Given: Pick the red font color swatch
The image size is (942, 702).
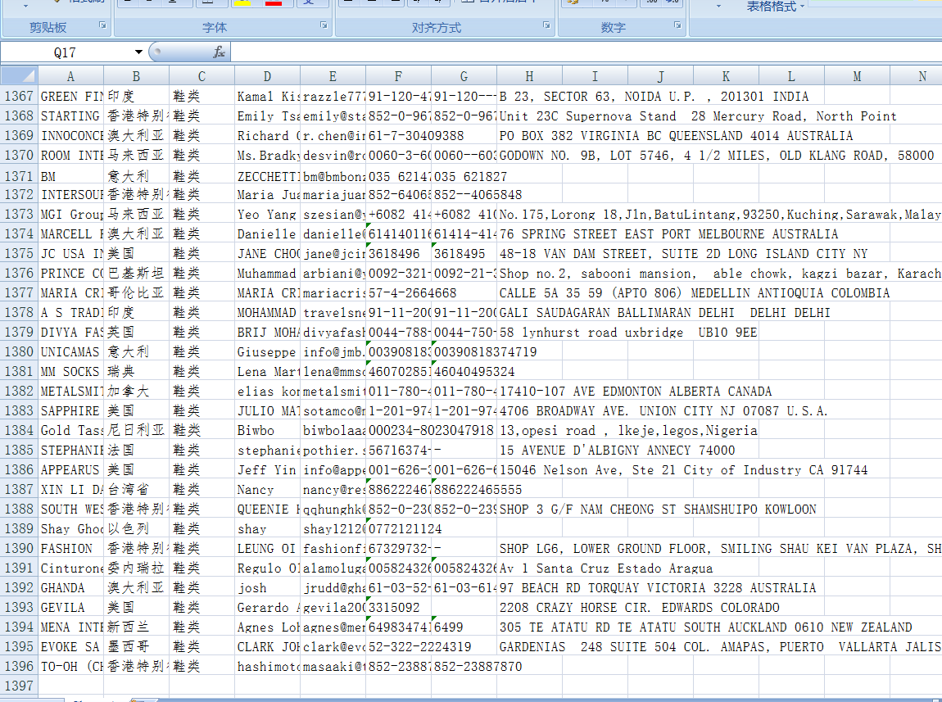Looking at the screenshot, I should click(x=274, y=3).
